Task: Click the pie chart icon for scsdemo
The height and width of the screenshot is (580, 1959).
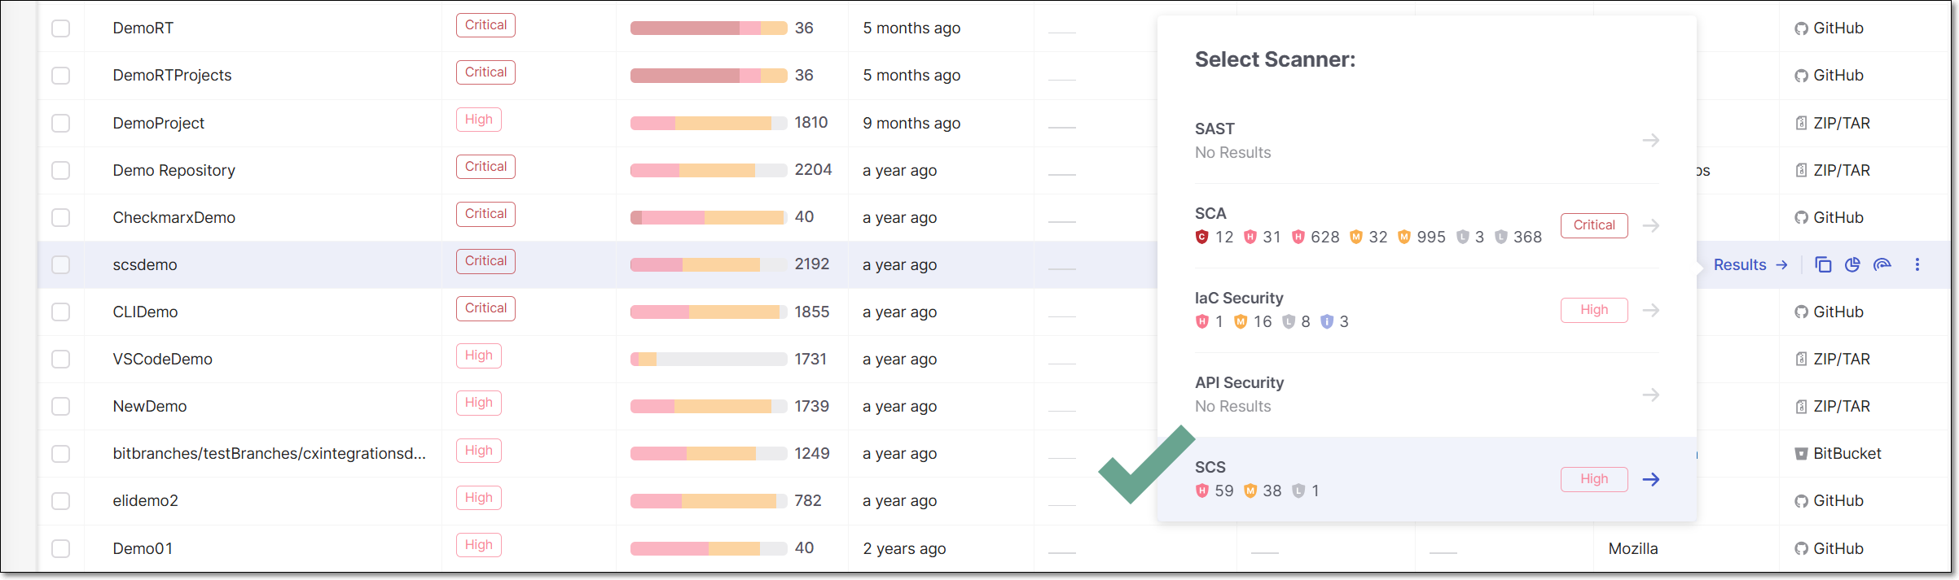Action: (1852, 264)
